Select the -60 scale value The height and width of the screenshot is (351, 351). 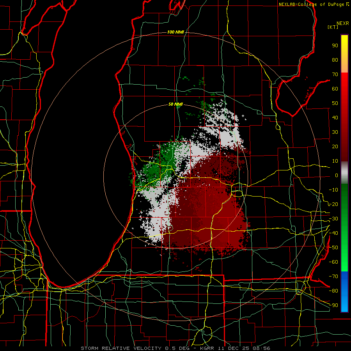(333, 262)
